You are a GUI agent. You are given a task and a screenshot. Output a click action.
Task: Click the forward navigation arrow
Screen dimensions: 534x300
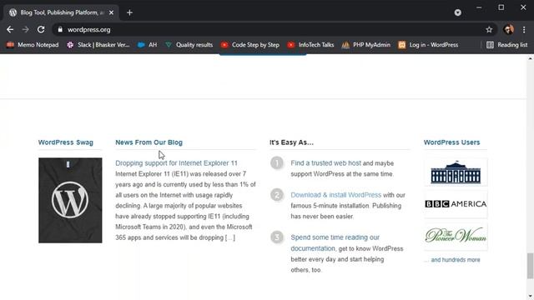pyautogui.click(x=26, y=30)
